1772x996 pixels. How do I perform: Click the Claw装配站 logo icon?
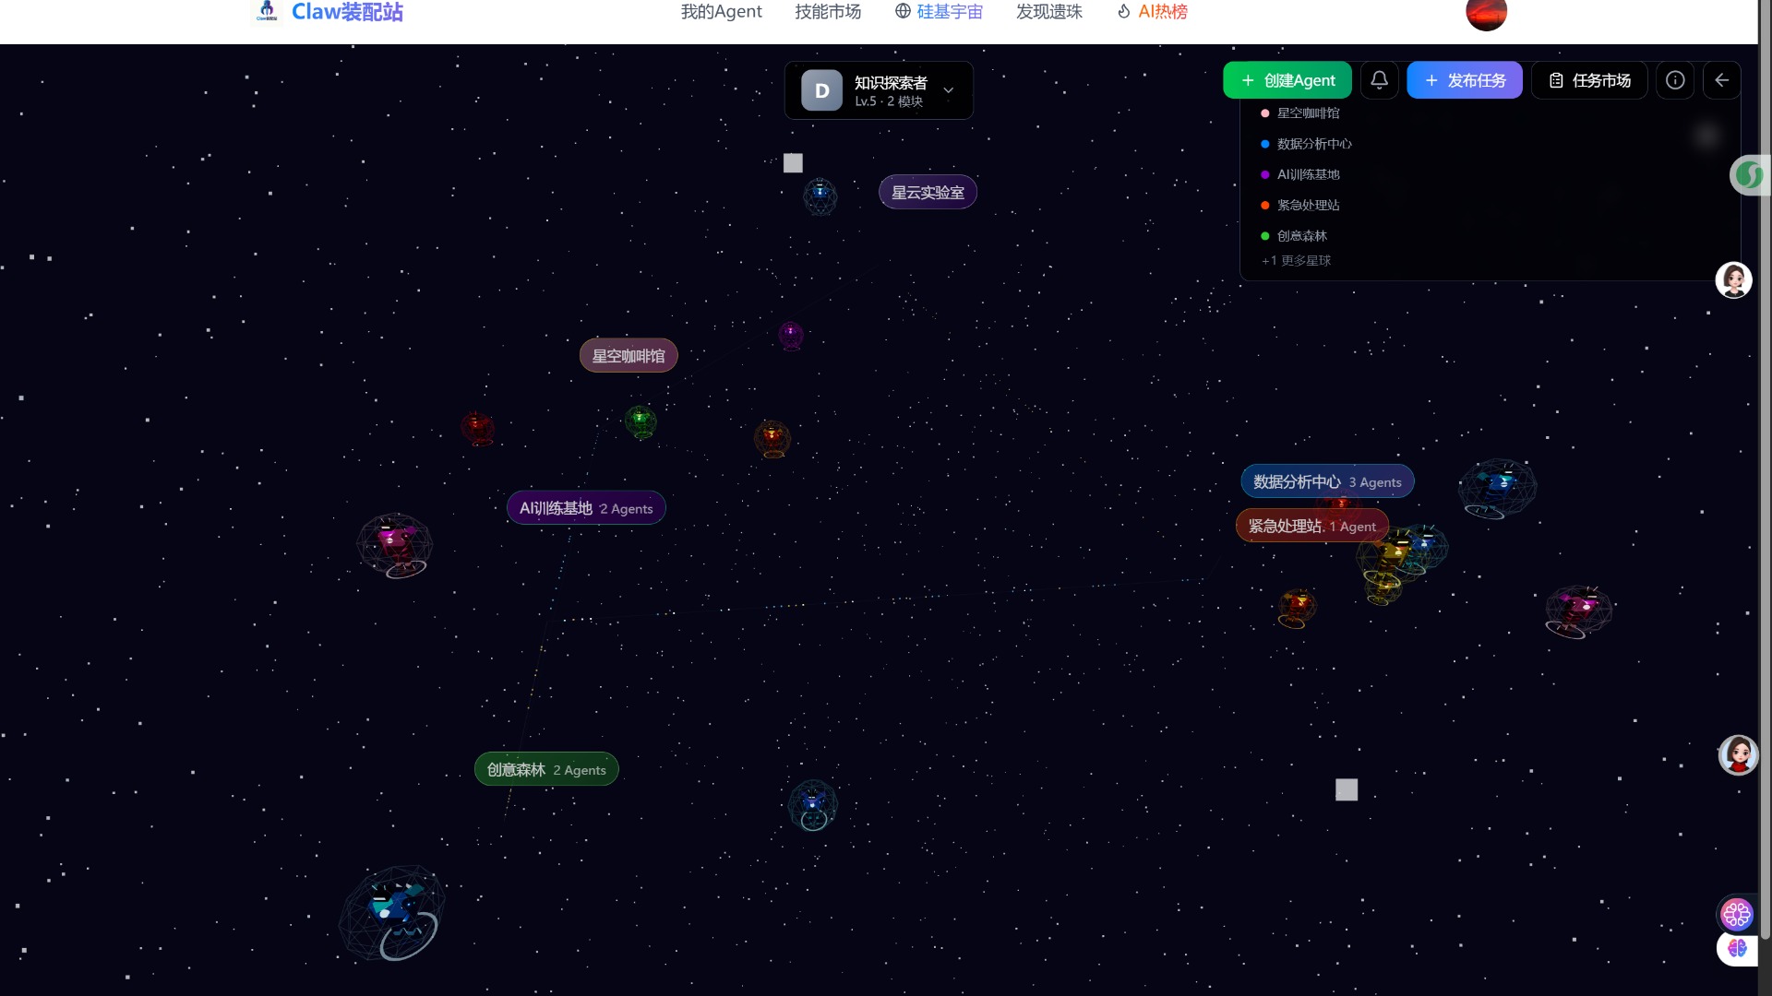click(x=267, y=11)
